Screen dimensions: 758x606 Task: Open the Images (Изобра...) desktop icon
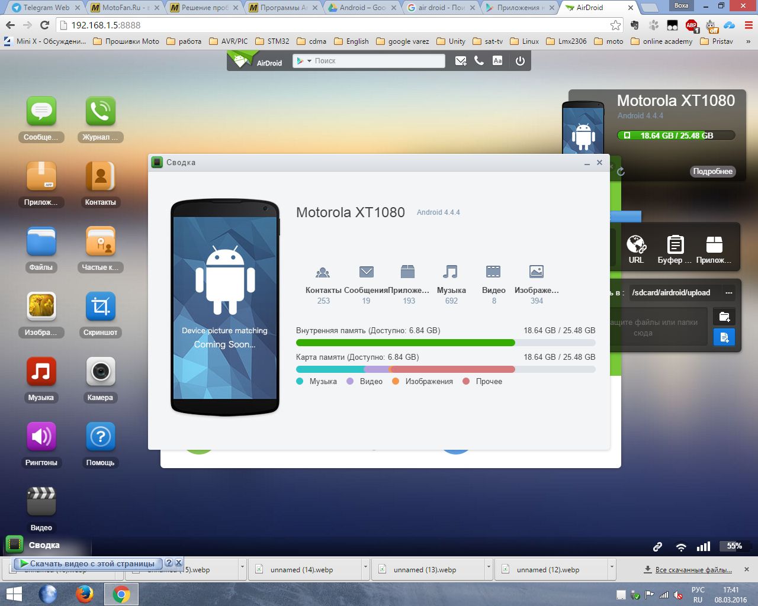pos(41,307)
